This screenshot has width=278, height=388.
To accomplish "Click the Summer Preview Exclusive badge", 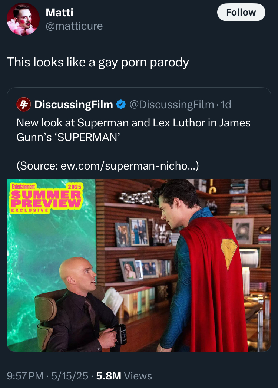I will [x=46, y=198].
